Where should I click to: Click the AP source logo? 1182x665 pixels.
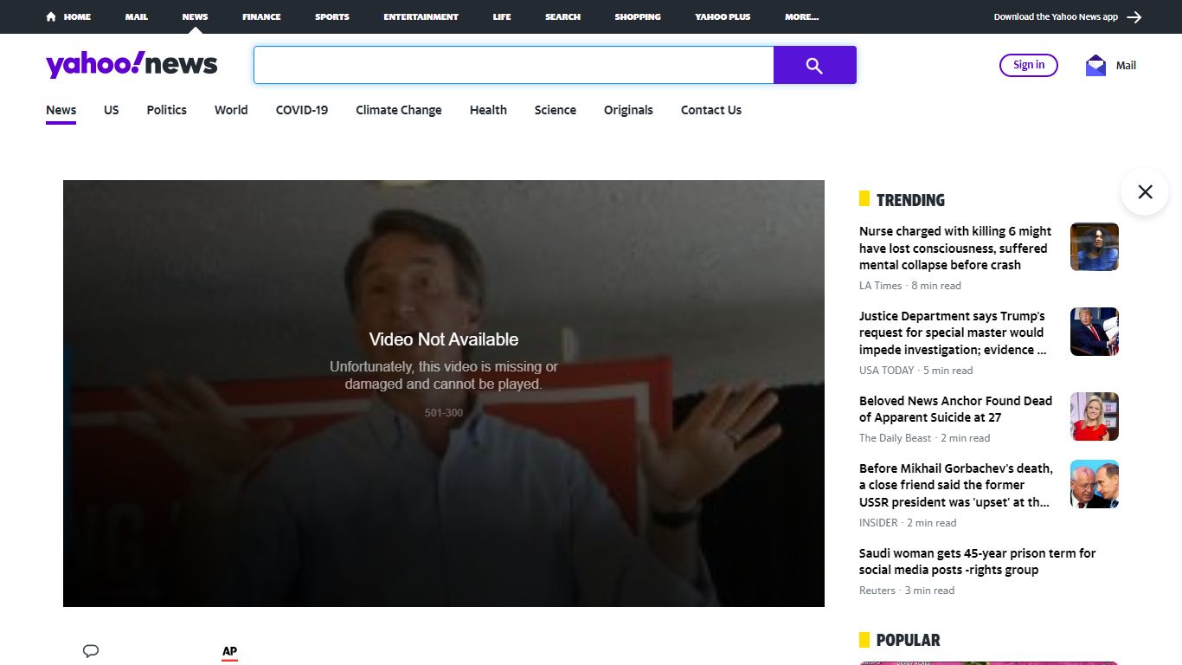point(229,652)
